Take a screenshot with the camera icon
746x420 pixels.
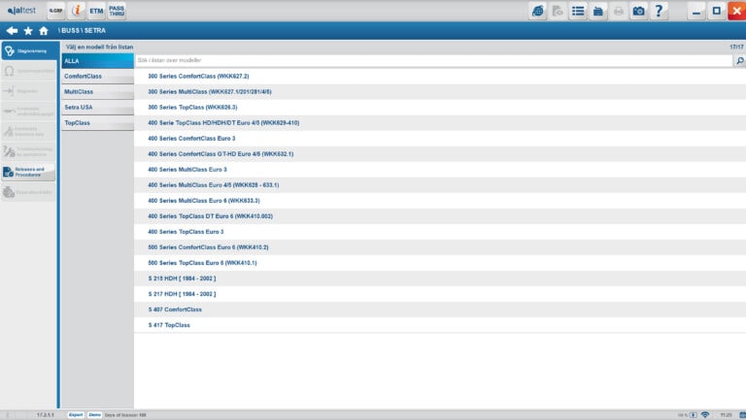click(x=638, y=11)
